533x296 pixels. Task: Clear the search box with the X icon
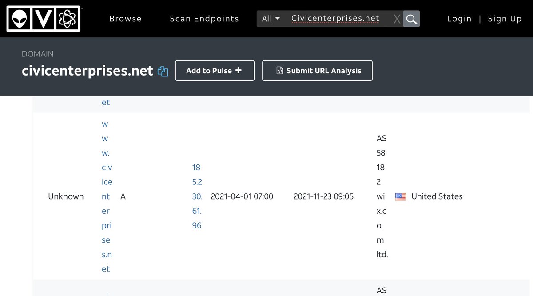(x=397, y=19)
